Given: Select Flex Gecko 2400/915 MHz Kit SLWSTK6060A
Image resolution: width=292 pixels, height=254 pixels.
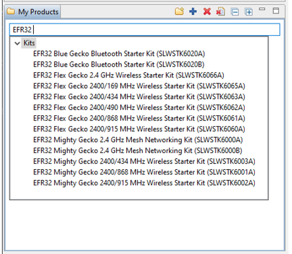Looking at the screenshot, I should (x=139, y=129).
